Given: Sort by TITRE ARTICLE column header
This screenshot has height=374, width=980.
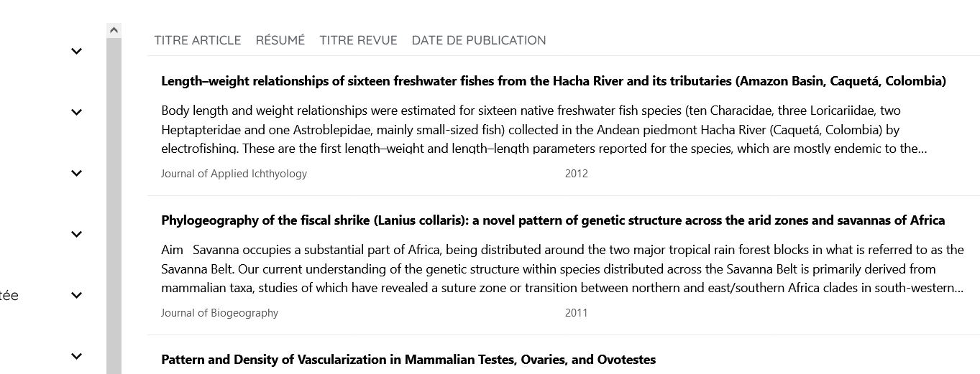Looking at the screenshot, I should coord(198,40).
